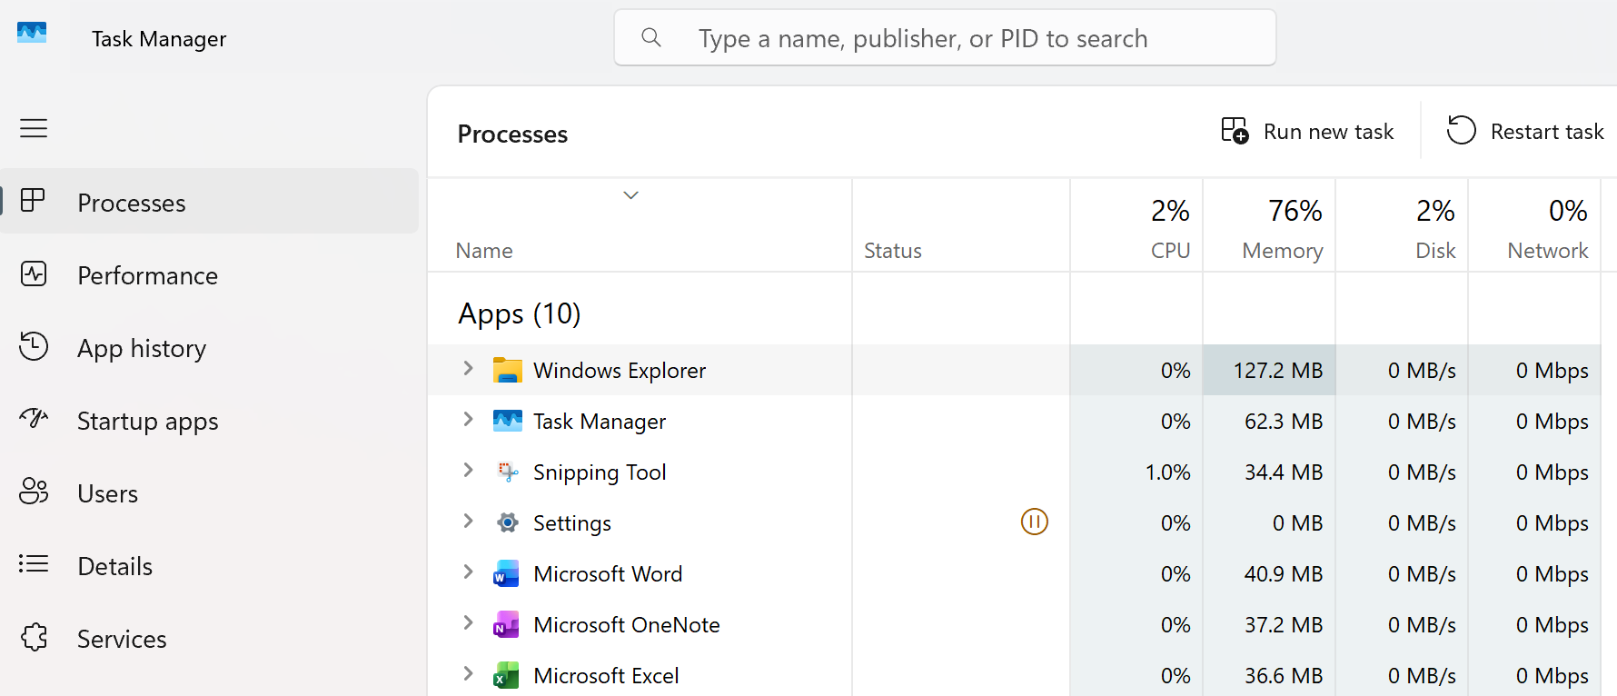Click the Performance sidebar icon
1617x696 pixels.
click(x=34, y=273)
